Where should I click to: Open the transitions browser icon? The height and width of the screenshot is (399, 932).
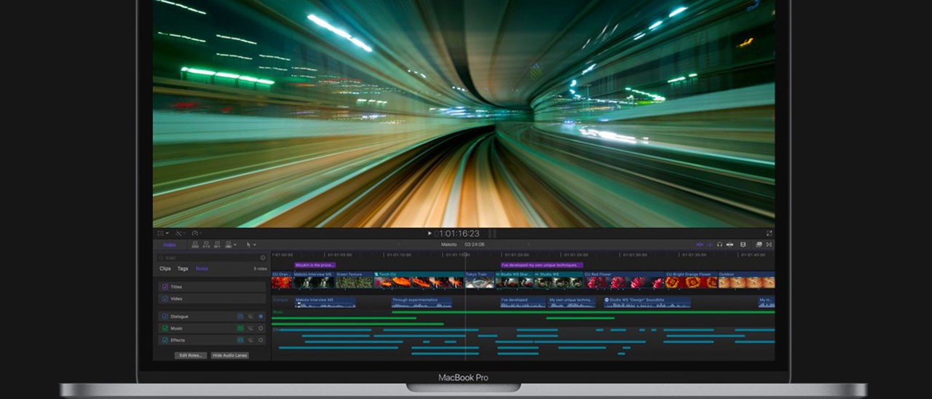tap(769, 245)
